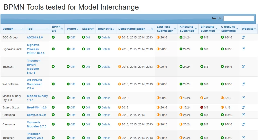258x140 pixels.
Task: Open bpmn.io 0.9.2 tool link
Action: pyautogui.click(x=36, y=115)
